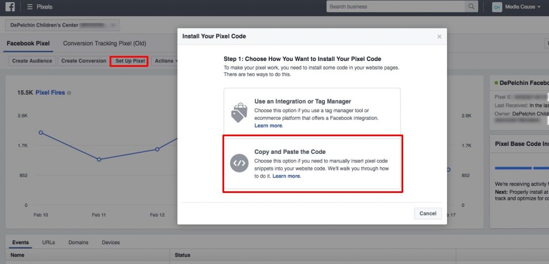The height and width of the screenshot is (264, 549).
Task: Click the Create Conversion button
Action: [x=84, y=61]
